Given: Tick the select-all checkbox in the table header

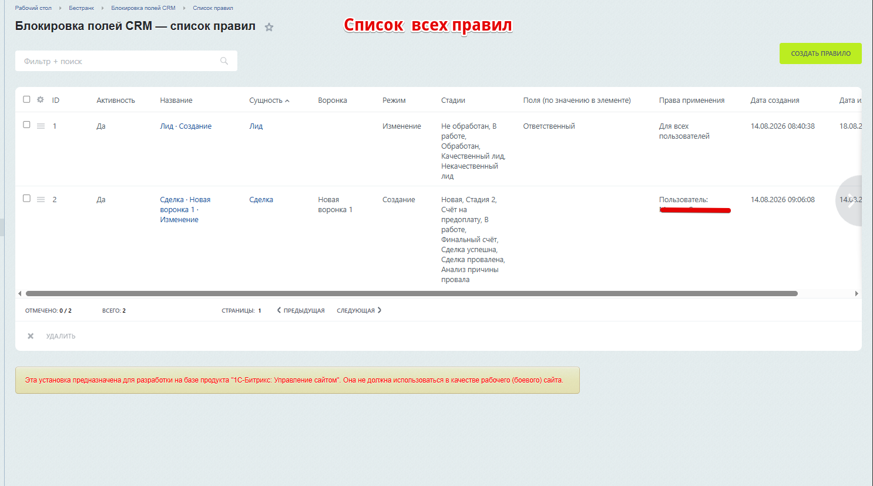Looking at the screenshot, I should pyautogui.click(x=26, y=99).
